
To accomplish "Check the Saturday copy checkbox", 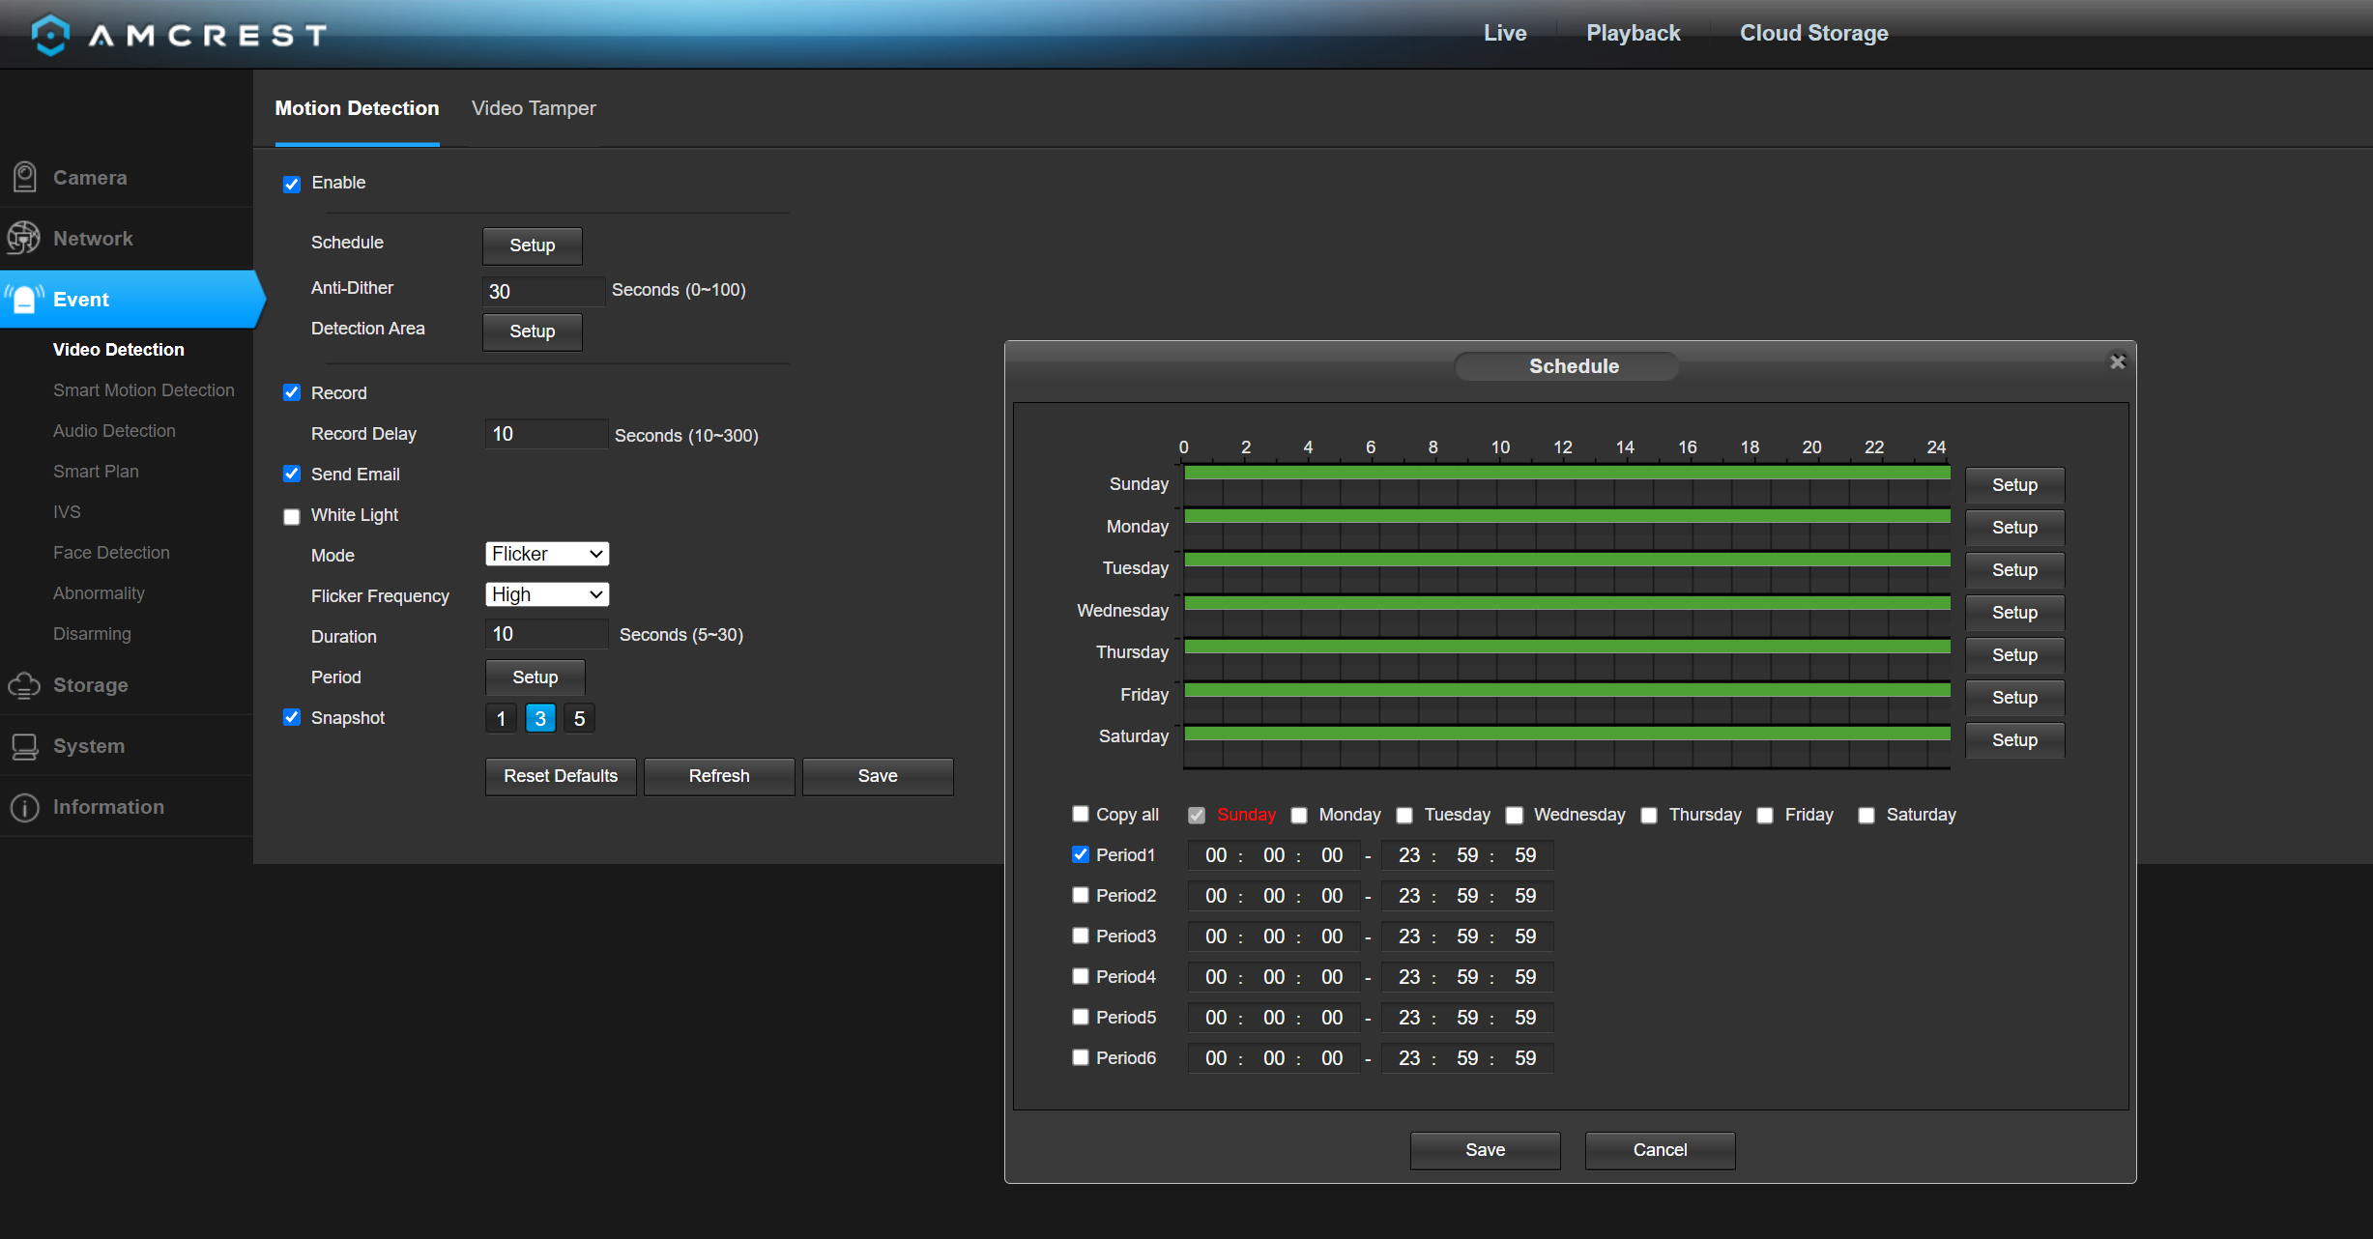I will tap(1867, 816).
